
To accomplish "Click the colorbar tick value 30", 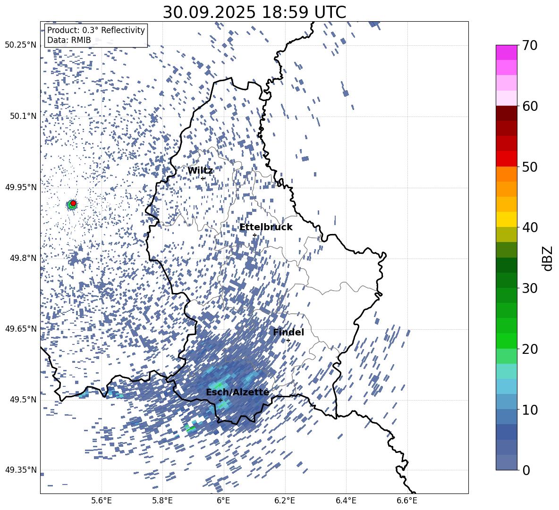I will click(x=530, y=288).
